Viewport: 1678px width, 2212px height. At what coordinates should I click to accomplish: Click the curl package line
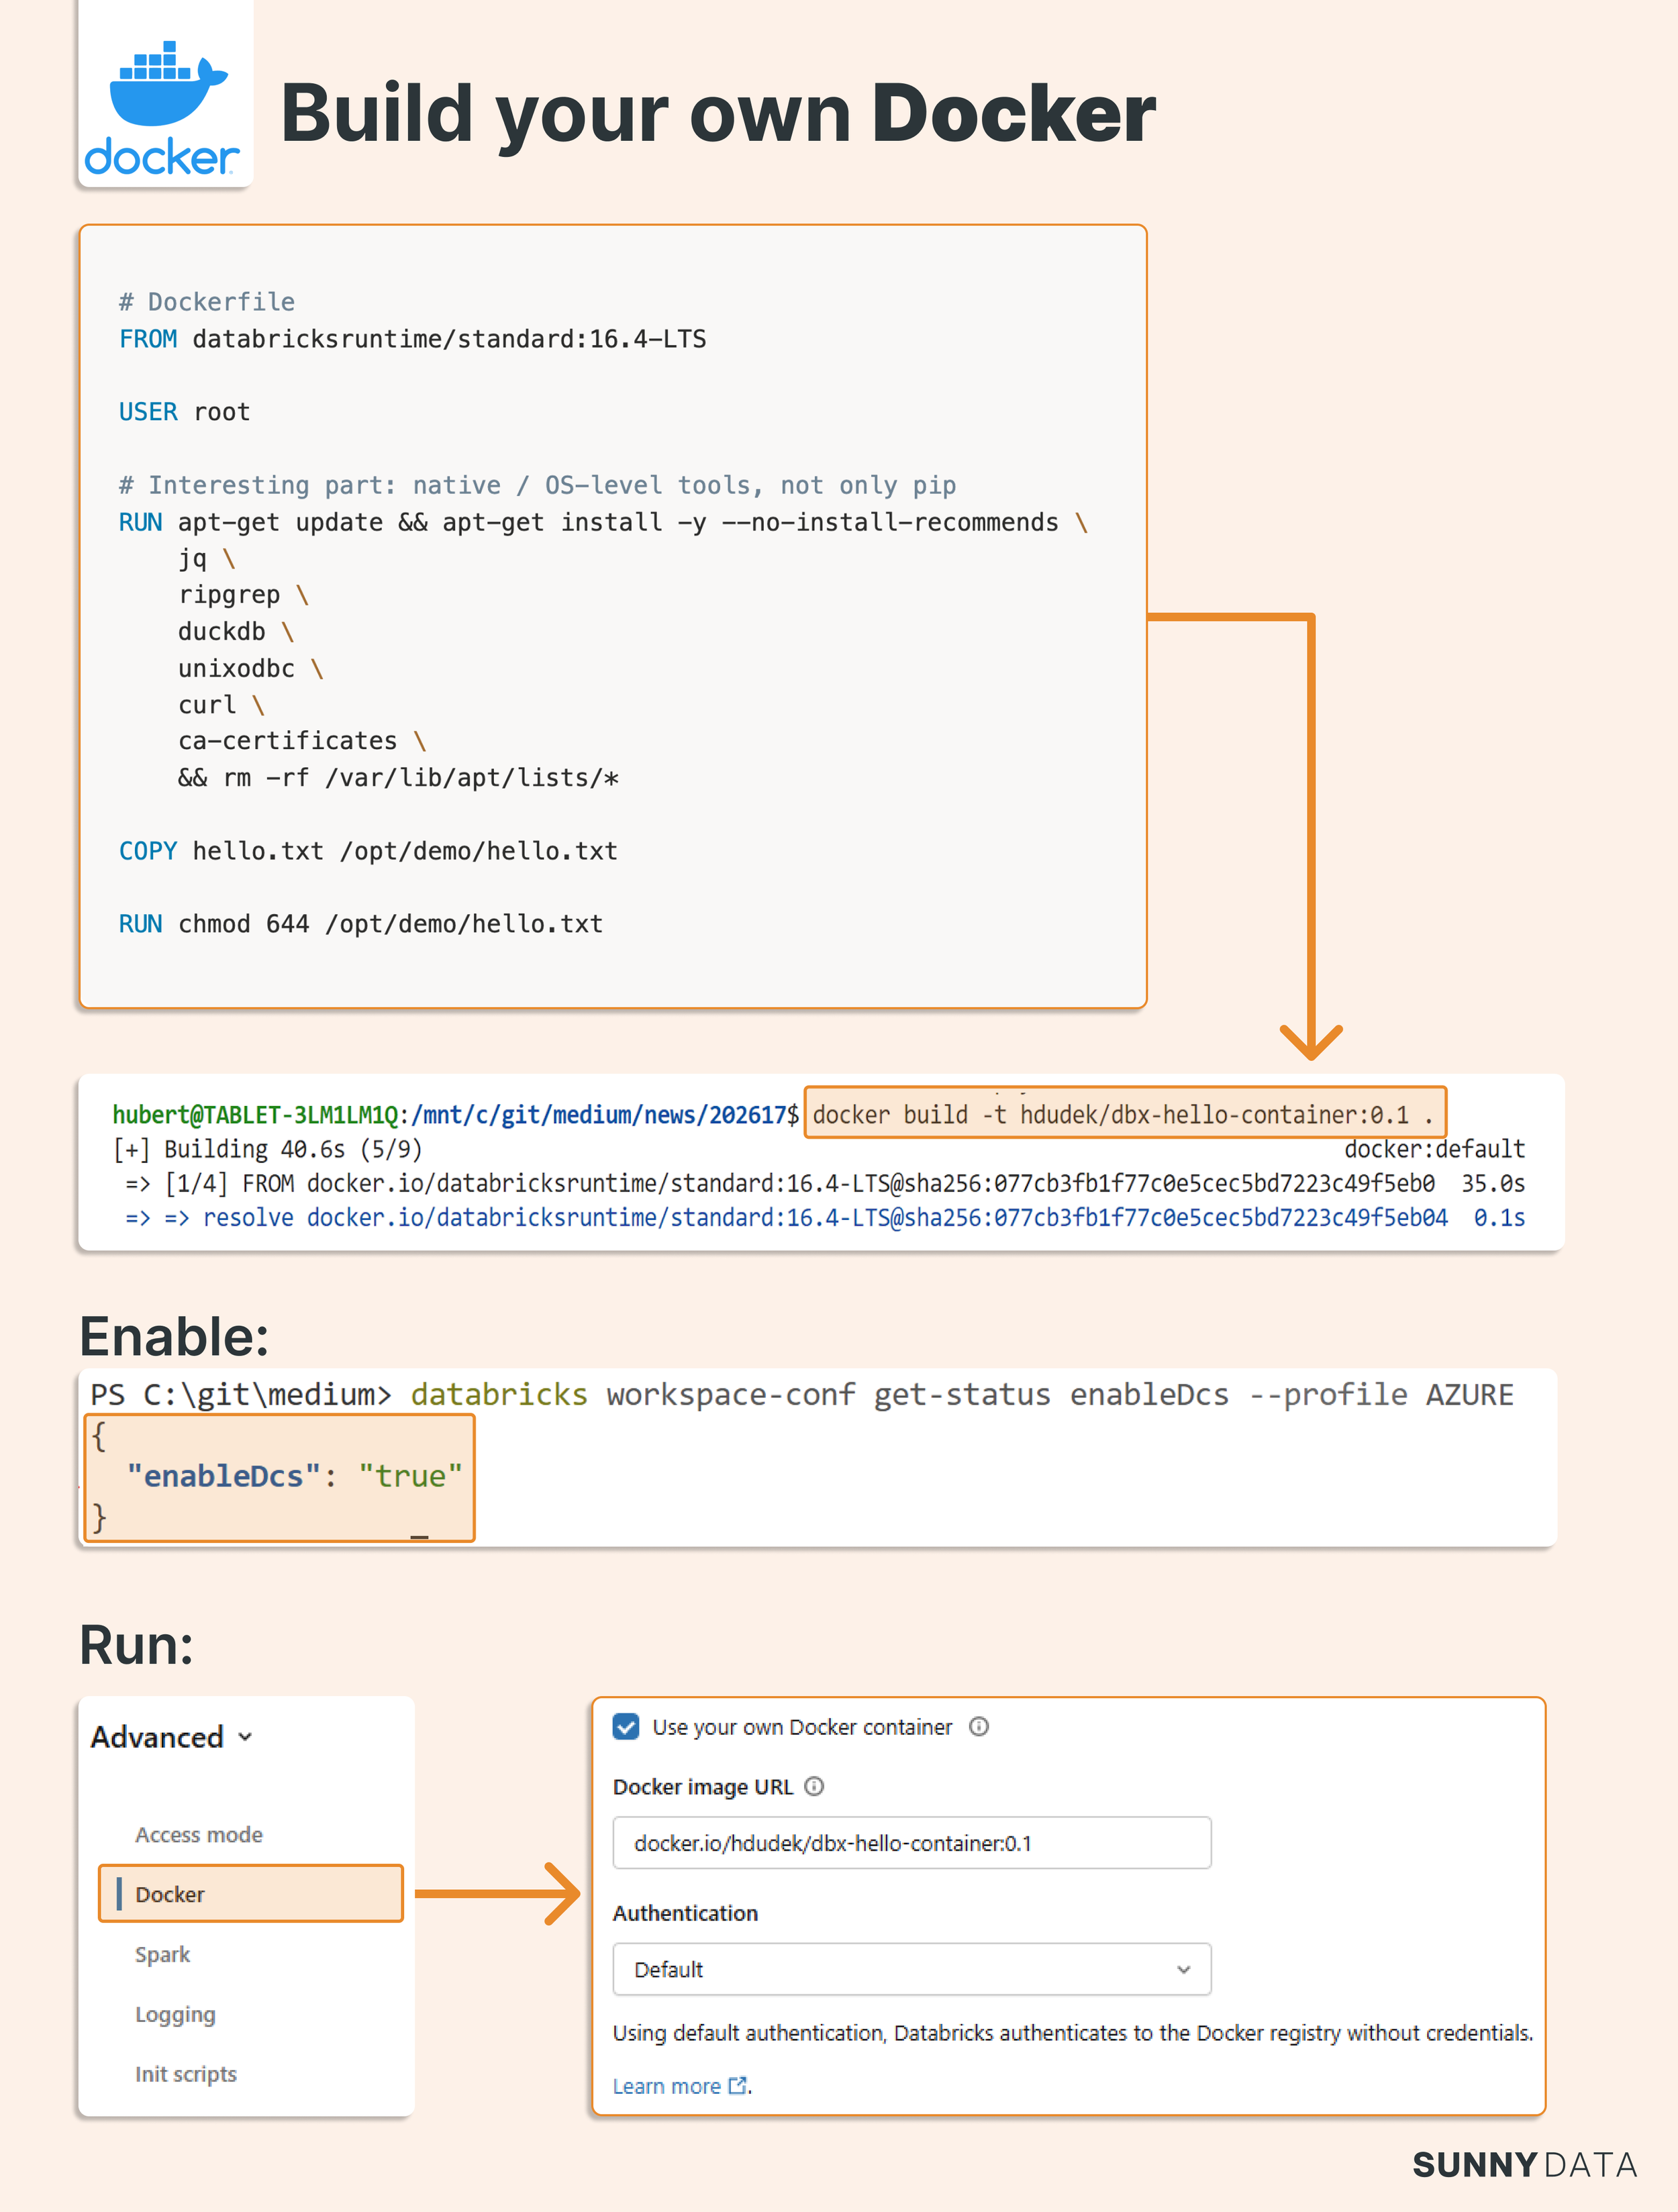(x=221, y=705)
